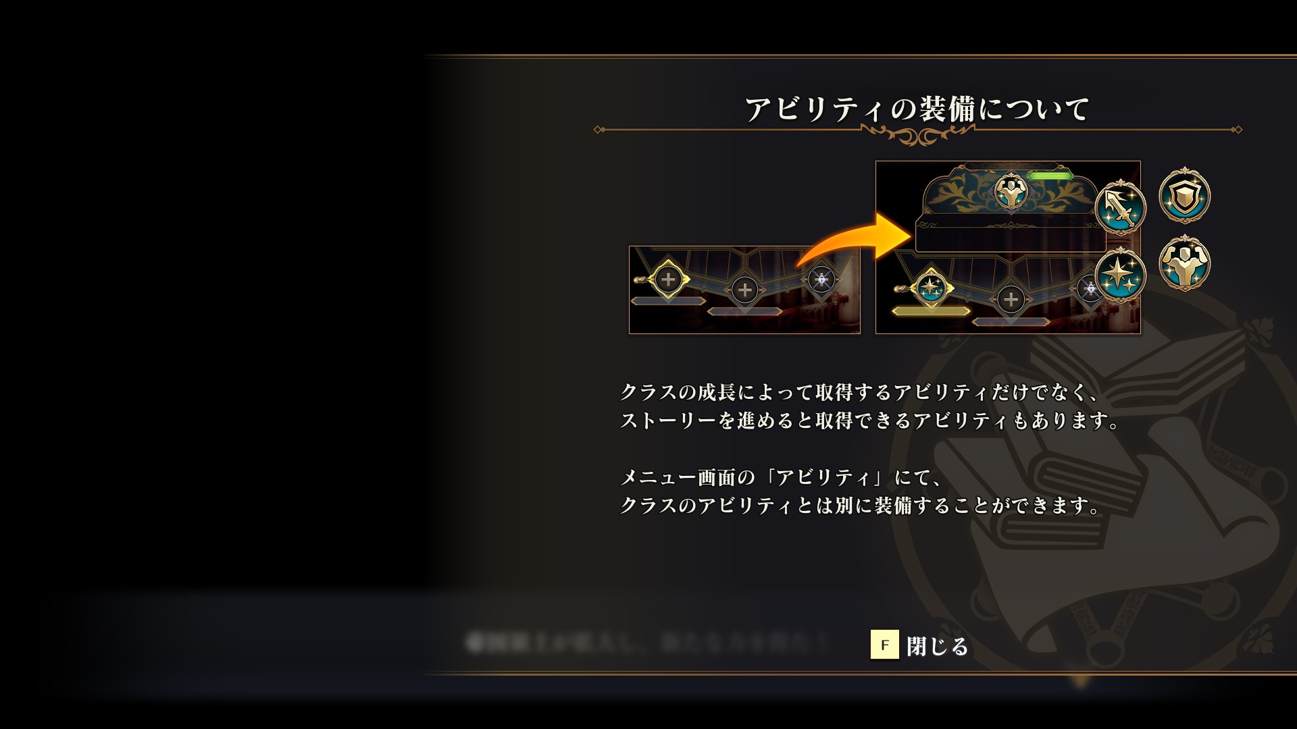This screenshot has width=1297, height=729.
Task: Click the title アビリティの装備について
Action: 917,109
